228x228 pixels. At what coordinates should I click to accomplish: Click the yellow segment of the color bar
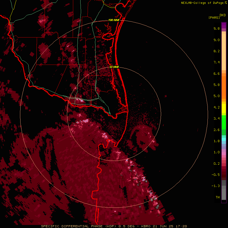(x=224, y=108)
